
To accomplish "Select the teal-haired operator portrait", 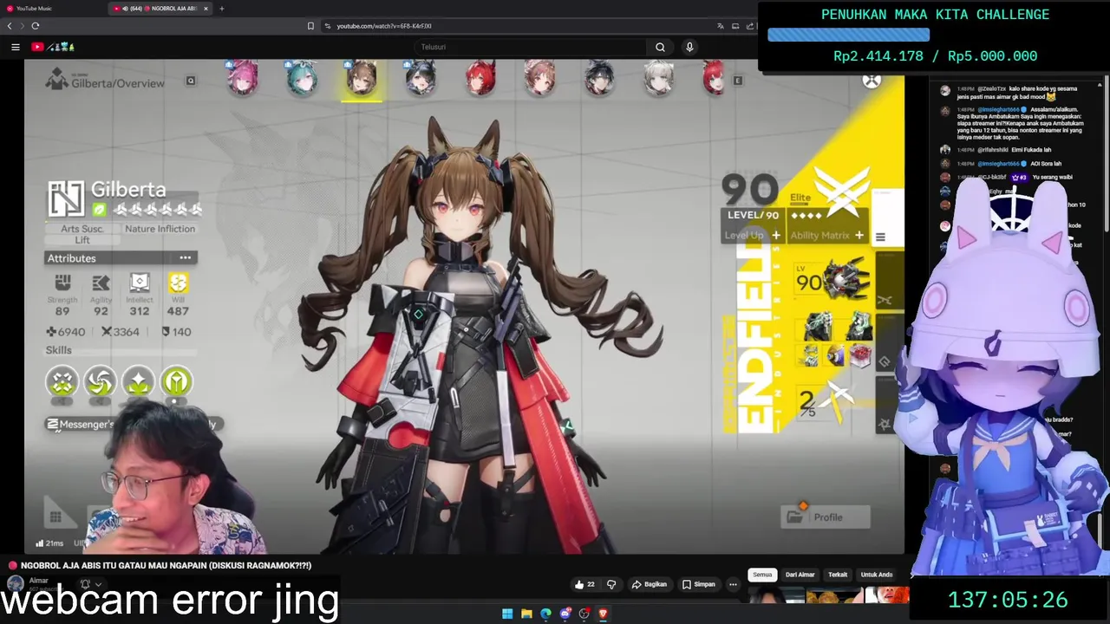I will tap(302, 78).
